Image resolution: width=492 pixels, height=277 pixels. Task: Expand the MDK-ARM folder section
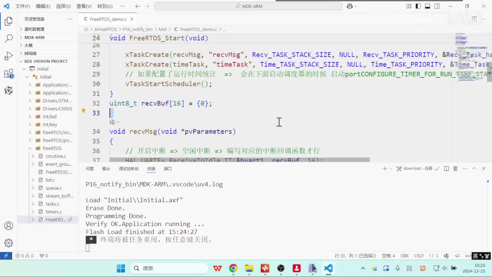point(47,37)
